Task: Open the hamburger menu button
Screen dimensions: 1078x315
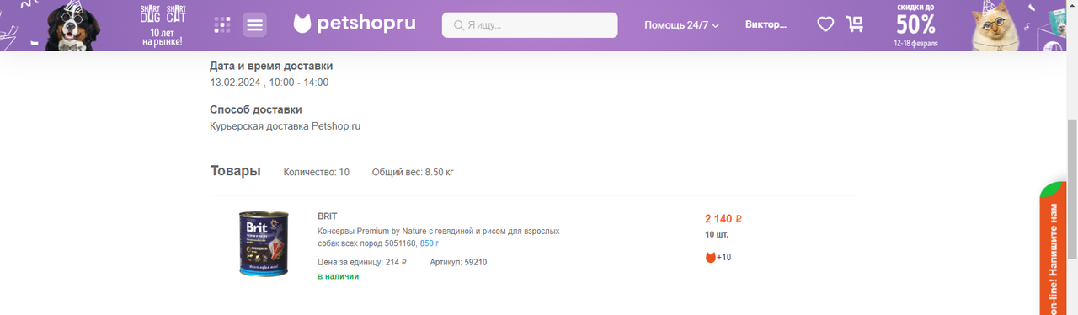Action: click(255, 24)
